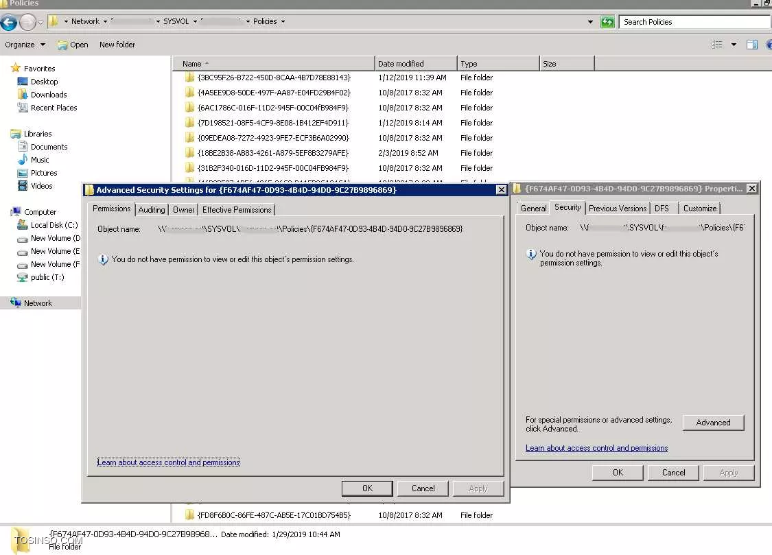Sort by the Type column header
The image size is (772, 555).
[498, 64]
